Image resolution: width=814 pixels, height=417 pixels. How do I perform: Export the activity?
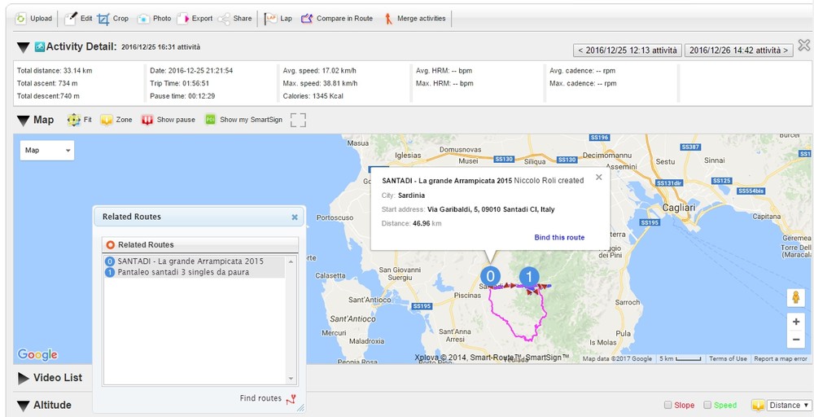coord(195,19)
